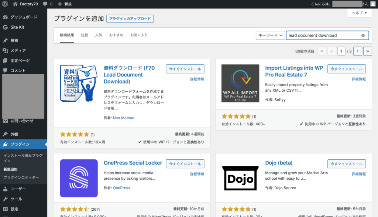Go to Factory70 site home
The height and width of the screenshot is (217, 378).
(25, 4)
